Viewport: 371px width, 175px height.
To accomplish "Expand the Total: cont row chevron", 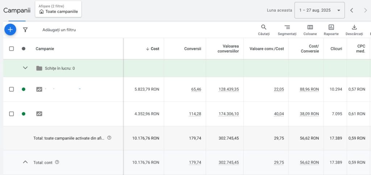I will point(25,162).
